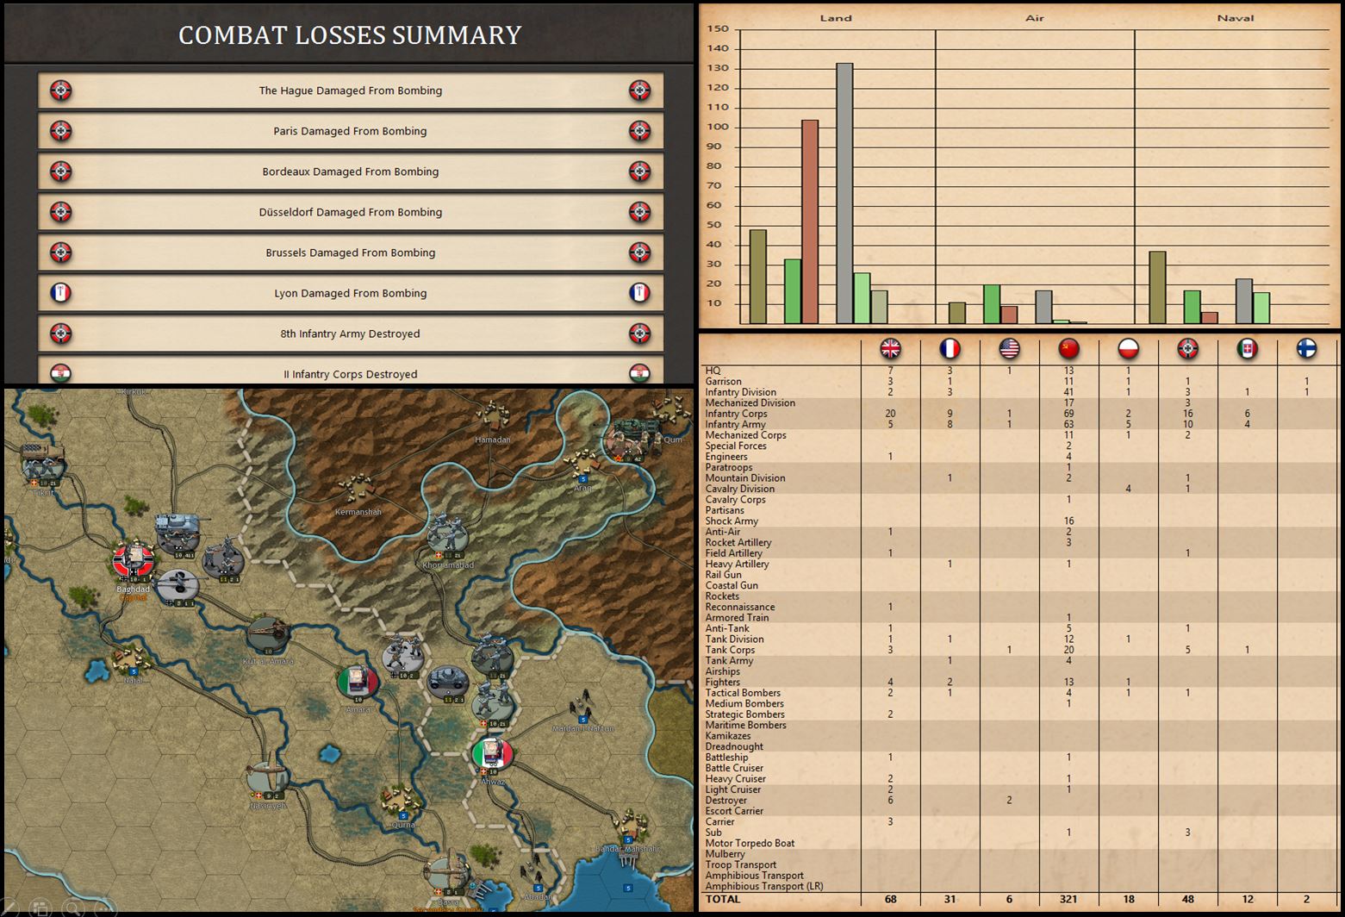This screenshot has width=1345, height=917.
Task: Open the Brussels Damaged From Bombing entry
Action: click(351, 253)
